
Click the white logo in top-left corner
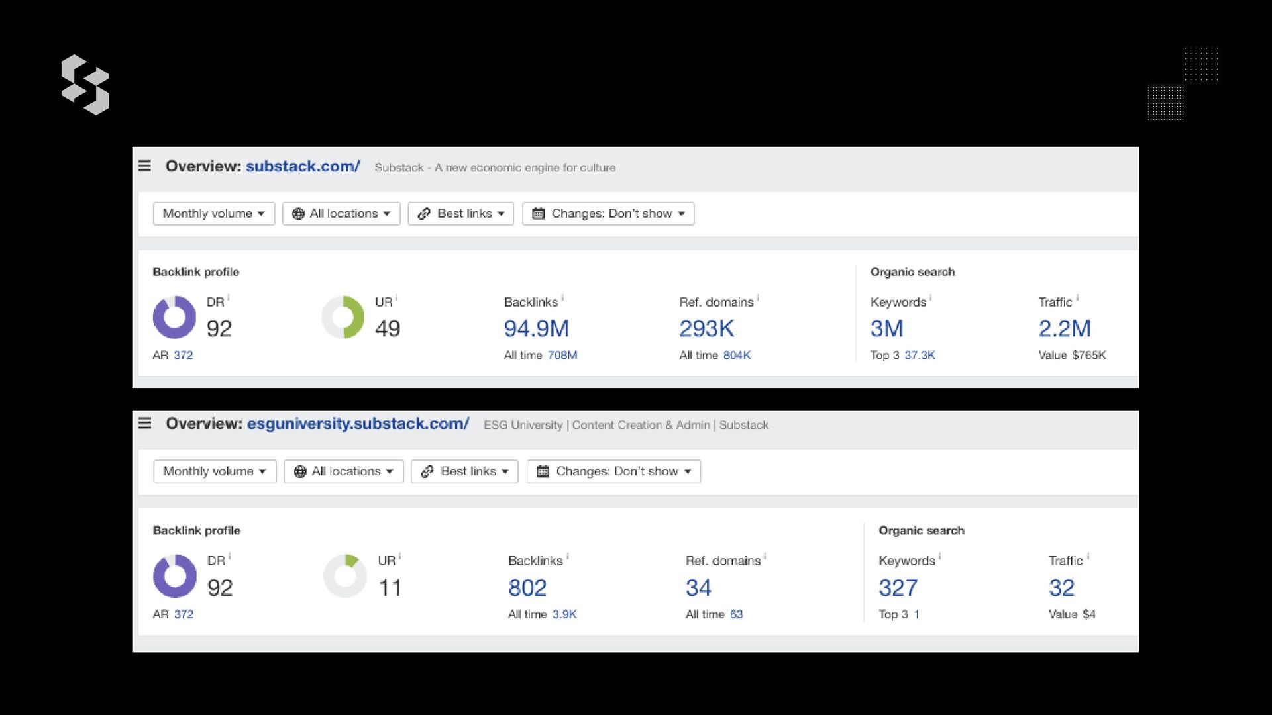click(85, 85)
